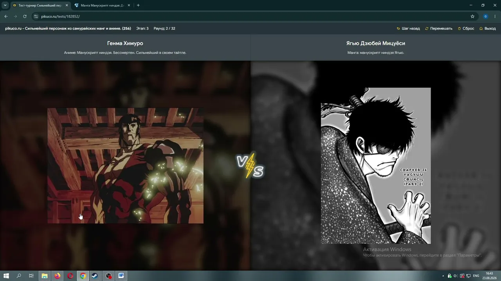This screenshot has height=281, width=501.
Task: Go back to the previous page
Action: (x=6, y=16)
